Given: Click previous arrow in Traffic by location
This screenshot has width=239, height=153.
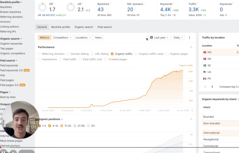Looking at the screenshot, I should tap(205, 87).
